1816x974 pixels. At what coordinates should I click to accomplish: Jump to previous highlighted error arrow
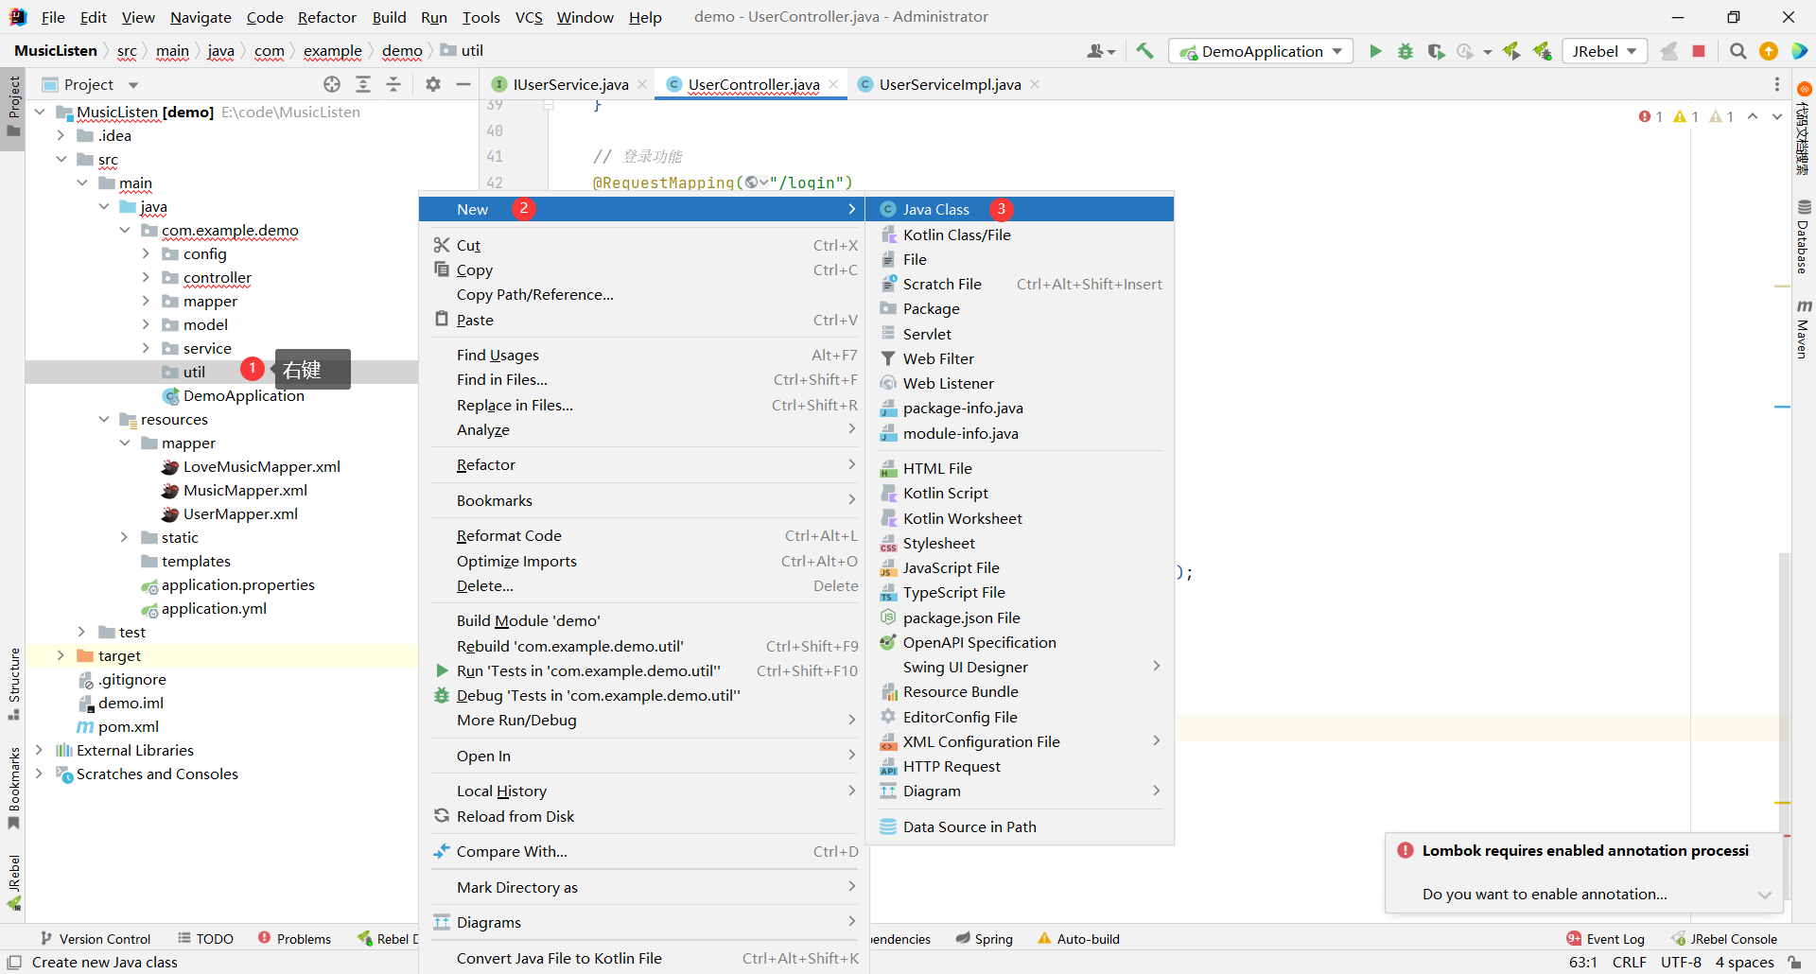coord(1753,116)
